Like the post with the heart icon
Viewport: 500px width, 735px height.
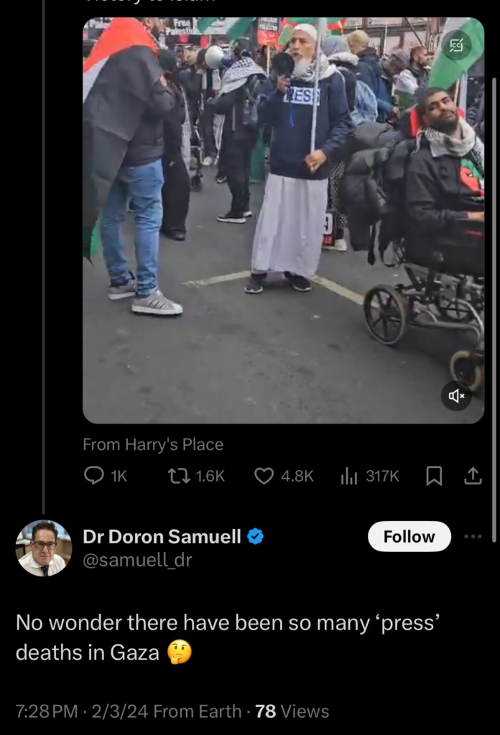point(263,475)
